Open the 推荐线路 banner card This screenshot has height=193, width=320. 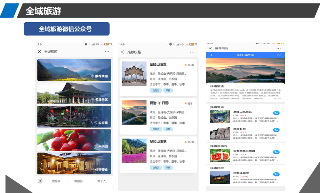[x=74, y=70]
